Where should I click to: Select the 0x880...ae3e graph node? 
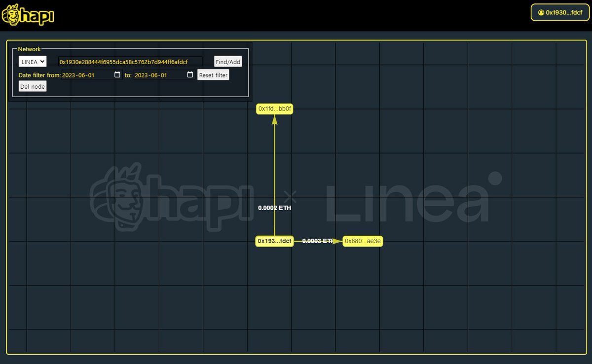click(363, 241)
